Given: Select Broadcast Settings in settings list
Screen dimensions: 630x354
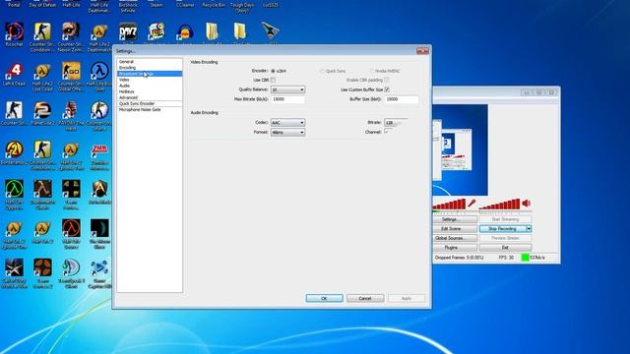Looking at the screenshot, I should [150, 74].
